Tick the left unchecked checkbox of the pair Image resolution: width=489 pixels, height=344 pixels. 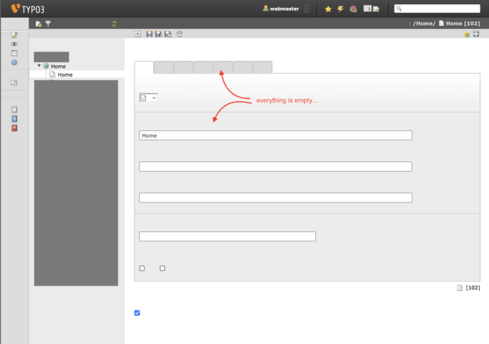click(x=142, y=268)
